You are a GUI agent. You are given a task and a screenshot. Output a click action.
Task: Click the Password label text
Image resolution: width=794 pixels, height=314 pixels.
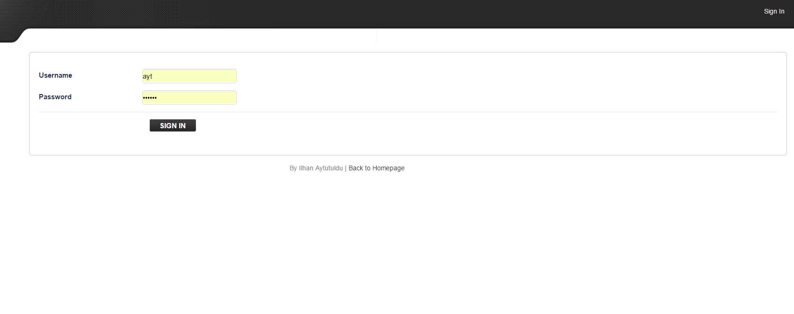pyautogui.click(x=55, y=97)
